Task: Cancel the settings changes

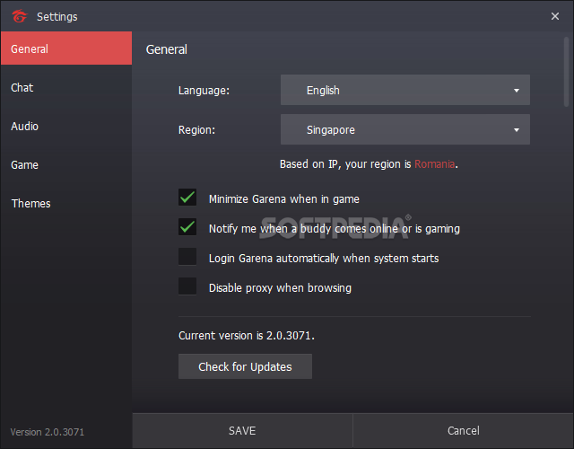Action: [x=463, y=431]
